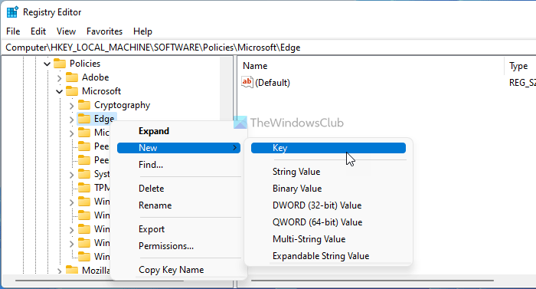Open the View menu
Screen dimensions: 536x289
(x=66, y=31)
